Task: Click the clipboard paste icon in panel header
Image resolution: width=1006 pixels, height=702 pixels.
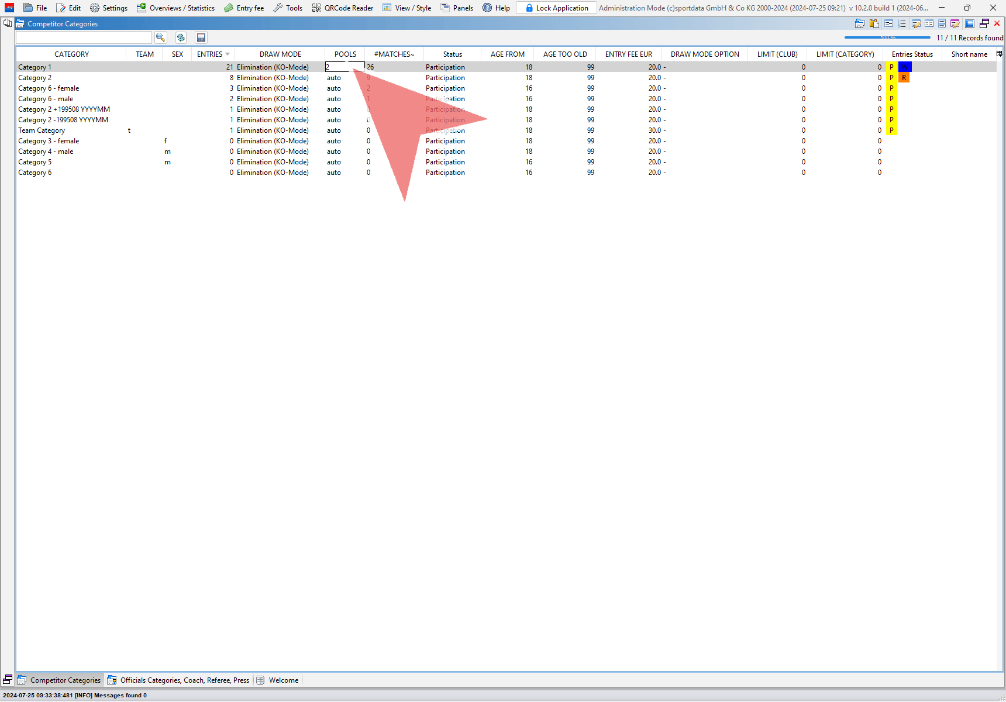Action: 874,24
